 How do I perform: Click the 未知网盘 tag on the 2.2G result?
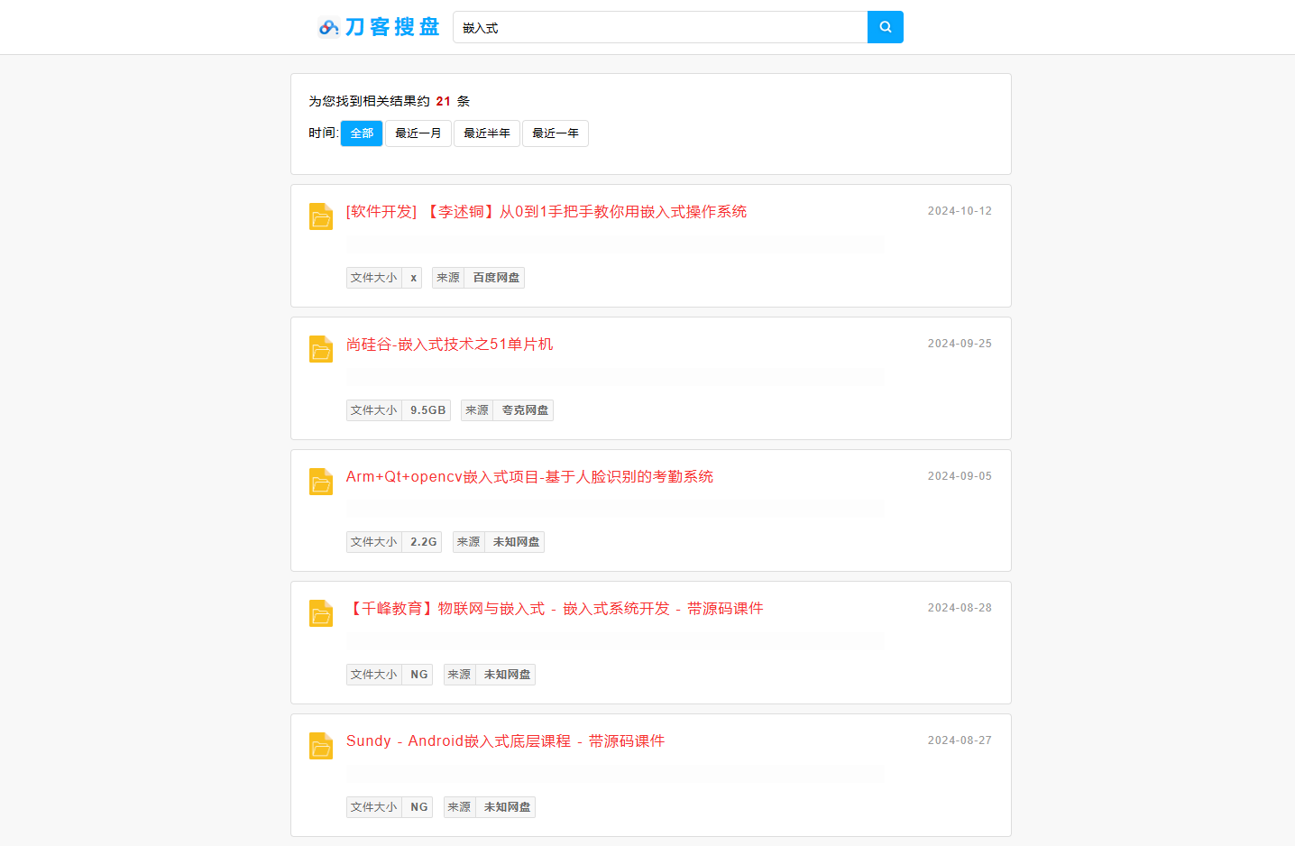tap(514, 541)
